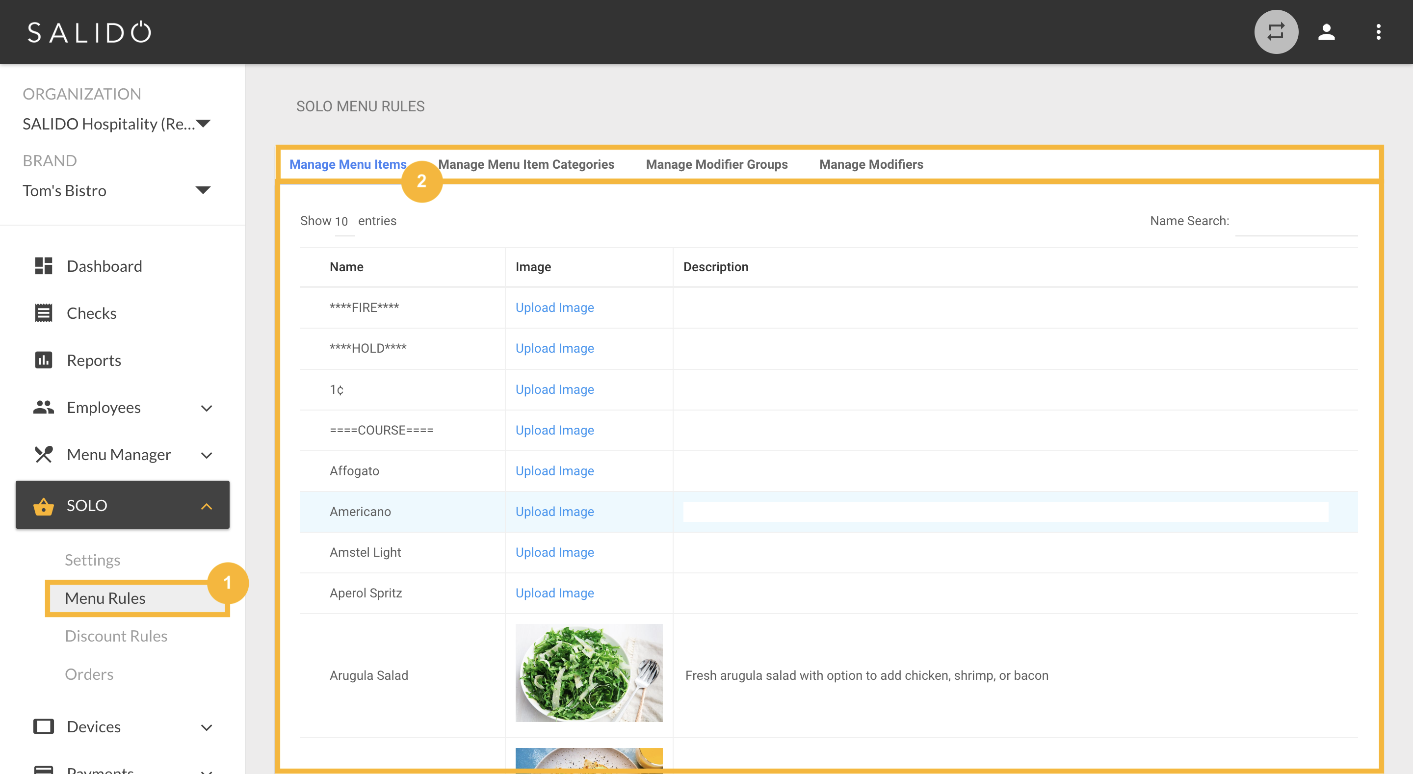This screenshot has height=774, width=1413.
Task: Upload image for Affogato
Action: pyautogui.click(x=554, y=471)
